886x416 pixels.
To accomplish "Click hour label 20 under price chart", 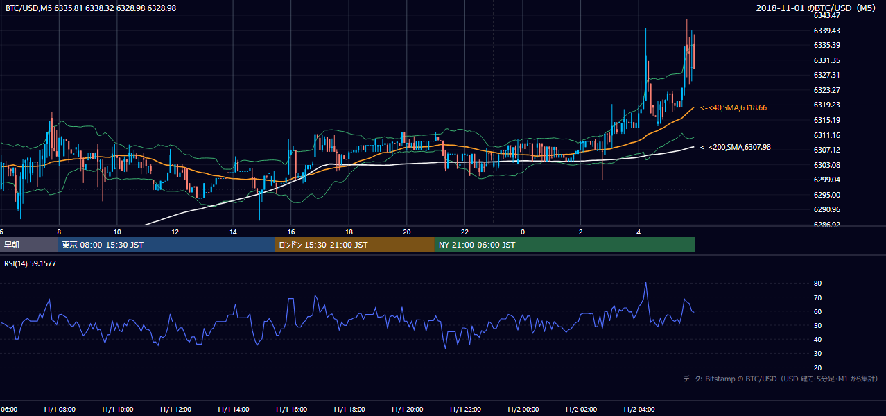I will coord(407,232).
